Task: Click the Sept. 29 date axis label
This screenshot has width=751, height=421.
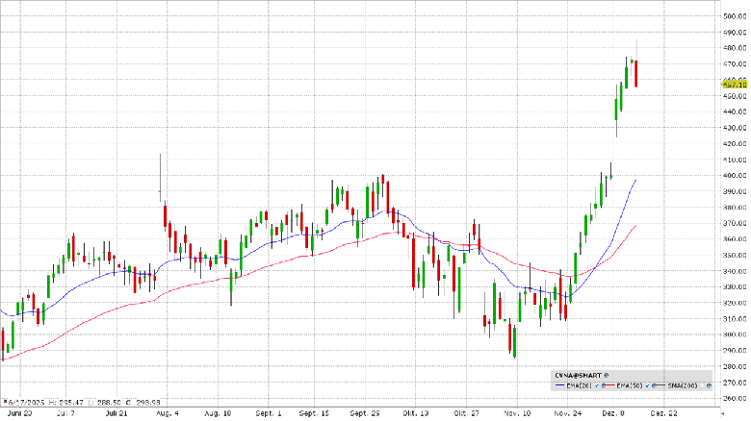Action: [365, 413]
